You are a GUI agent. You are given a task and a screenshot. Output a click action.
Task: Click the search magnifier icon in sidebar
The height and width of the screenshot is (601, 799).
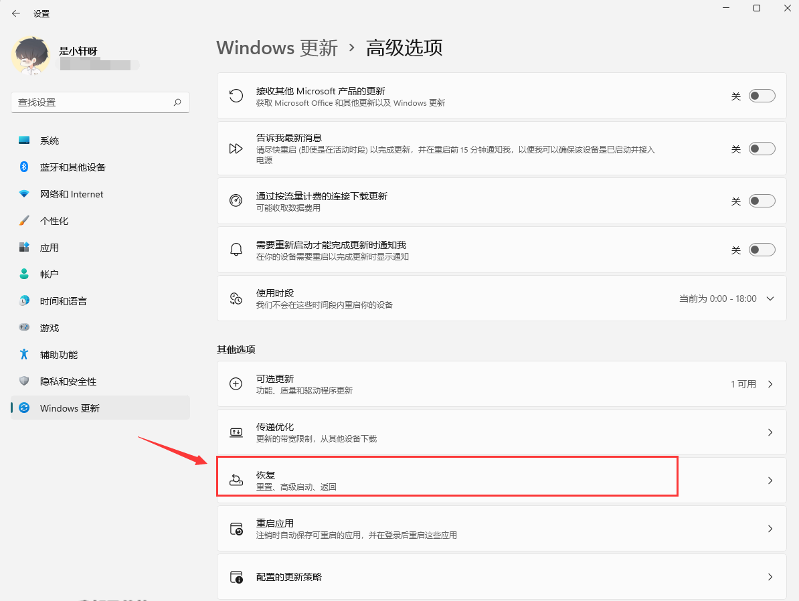tap(177, 102)
